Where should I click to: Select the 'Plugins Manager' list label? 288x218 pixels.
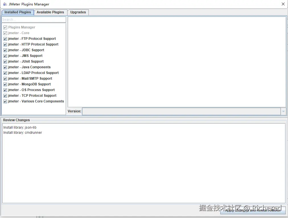pos(22,27)
